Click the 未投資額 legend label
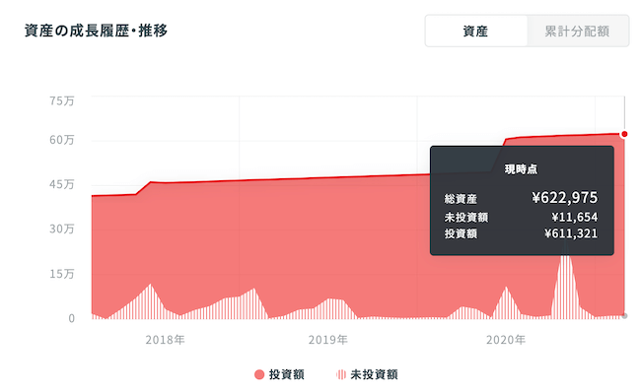 coord(374,374)
